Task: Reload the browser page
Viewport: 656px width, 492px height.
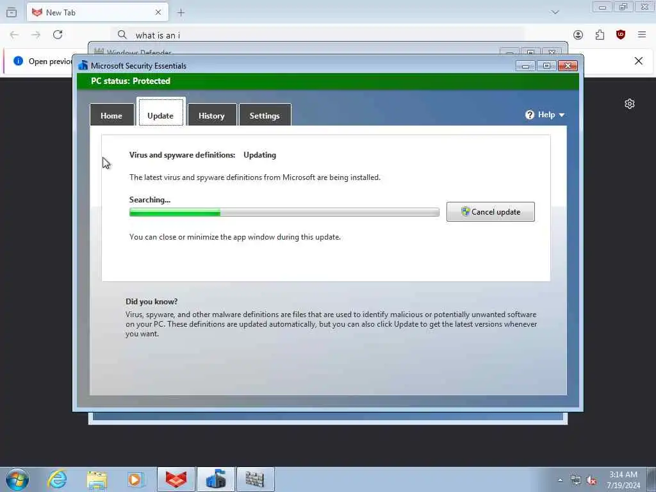Action: tap(58, 35)
